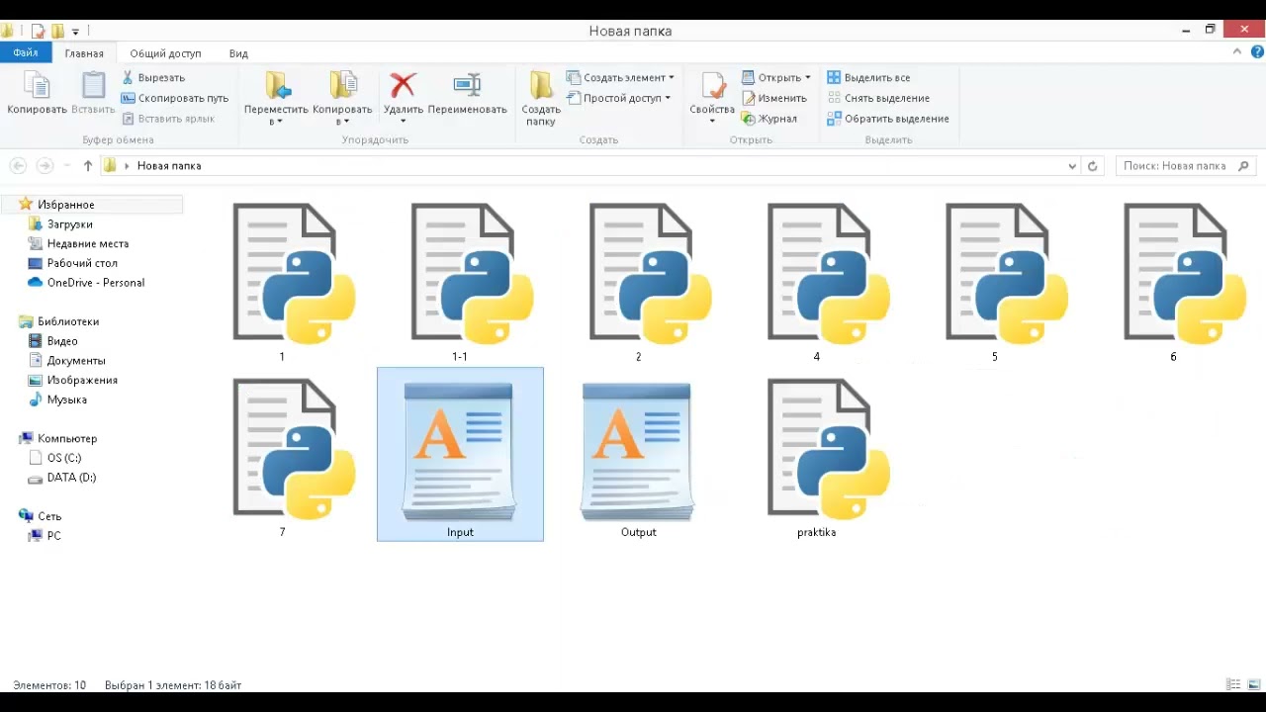The width and height of the screenshot is (1266, 712).
Task: Open the ribbon help question mark
Action: pos(1255,53)
